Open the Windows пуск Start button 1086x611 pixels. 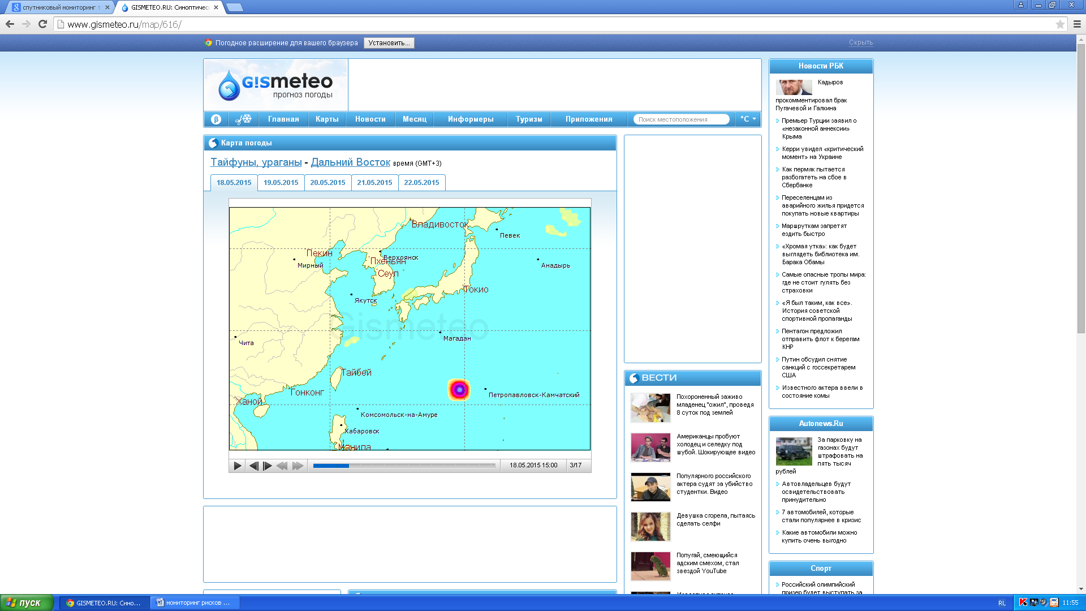click(27, 603)
